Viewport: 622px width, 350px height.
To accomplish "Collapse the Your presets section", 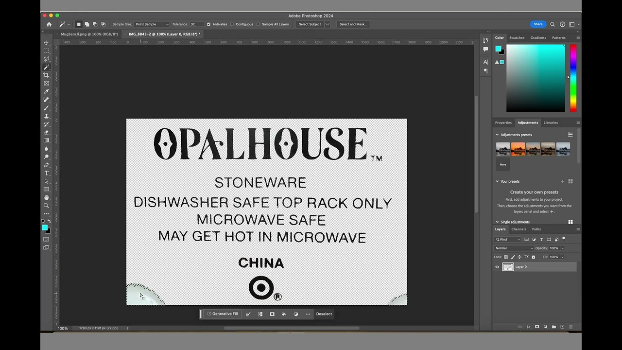I will tap(497, 181).
